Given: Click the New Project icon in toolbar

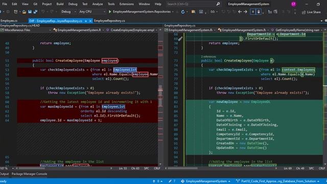Looking at the screenshot, I should coord(15,12).
